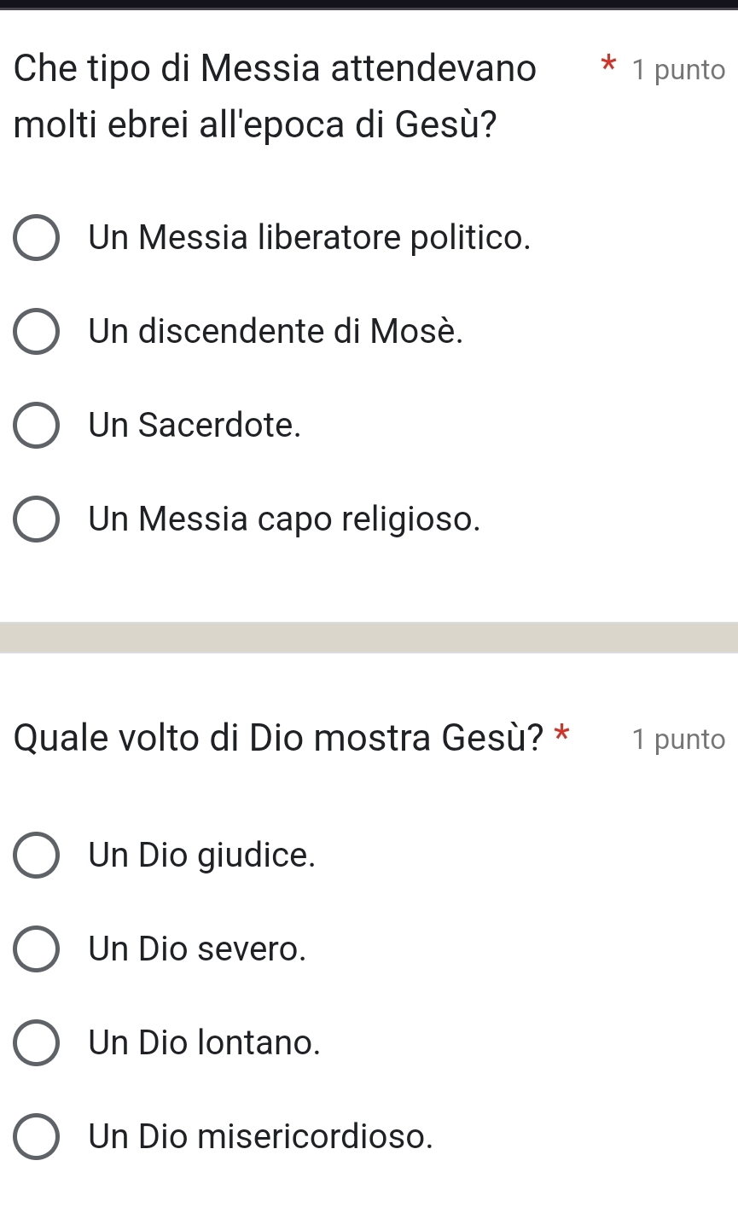Choose the 'Un discendente di Mosè' radio circle

tap(37, 331)
